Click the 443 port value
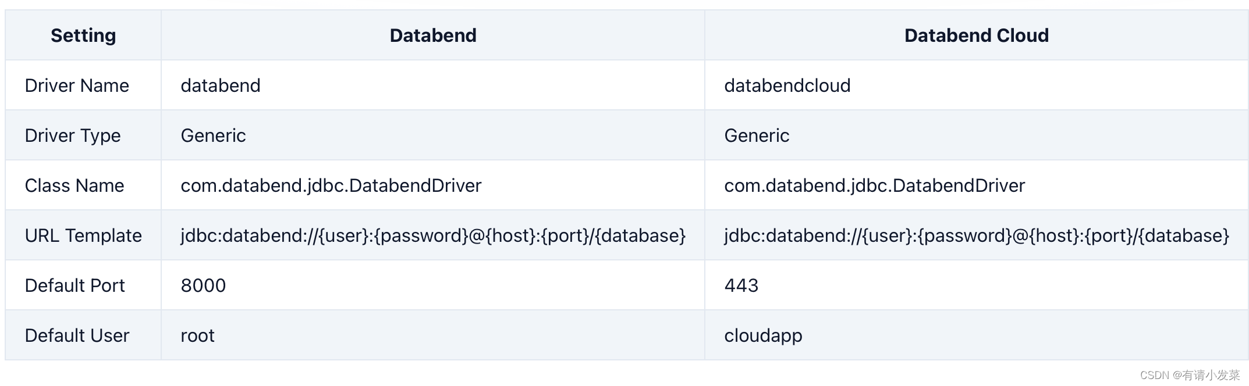This screenshot has width=1249, height=386. [741, 285]
